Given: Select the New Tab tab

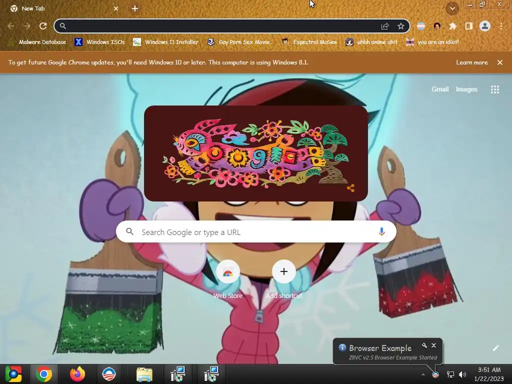Looking at the screenshot, I should pyautogui.click(x=63, y=8).
